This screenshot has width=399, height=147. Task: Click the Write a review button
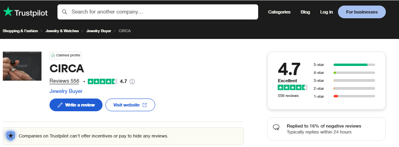click(76, 105)
